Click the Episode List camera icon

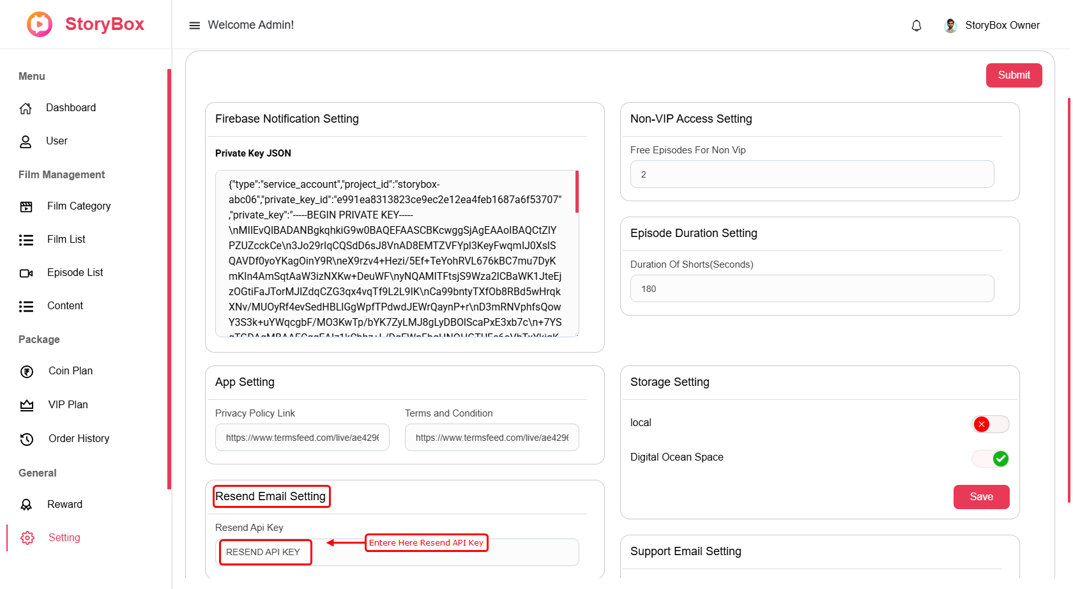pos(26,273)
